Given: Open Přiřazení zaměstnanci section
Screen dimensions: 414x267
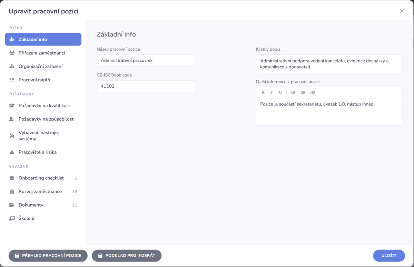Looking at the screenshot, I should pos(43,53).
